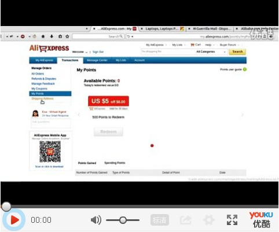Click the I'm shopping for search field
This screenshot has height=232, width=279.
coord(167,51)
